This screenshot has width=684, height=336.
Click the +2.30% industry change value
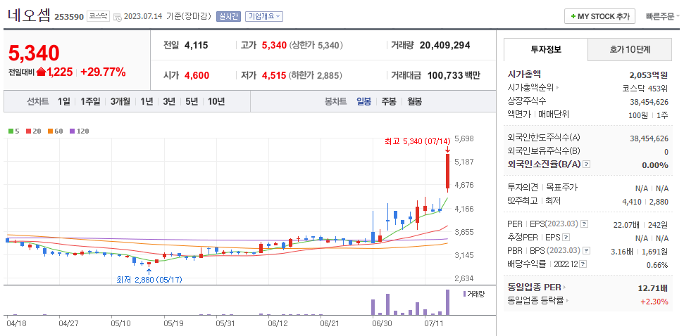click(x=654, y=301)
